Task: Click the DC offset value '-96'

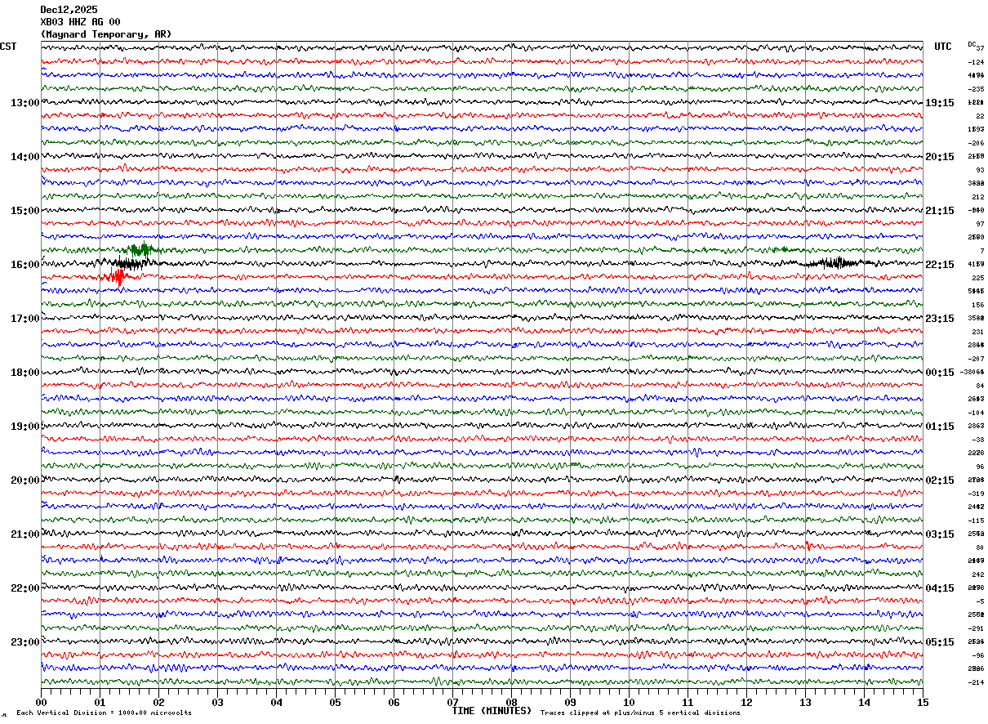Action: [977, 655]
